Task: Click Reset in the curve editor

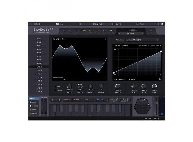Action: tap(132, 79)
